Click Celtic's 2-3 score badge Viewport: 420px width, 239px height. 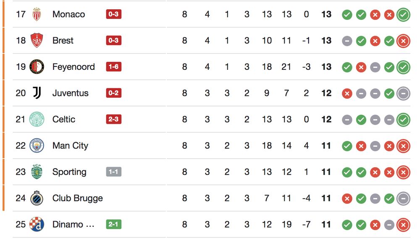tap(113, 119)
